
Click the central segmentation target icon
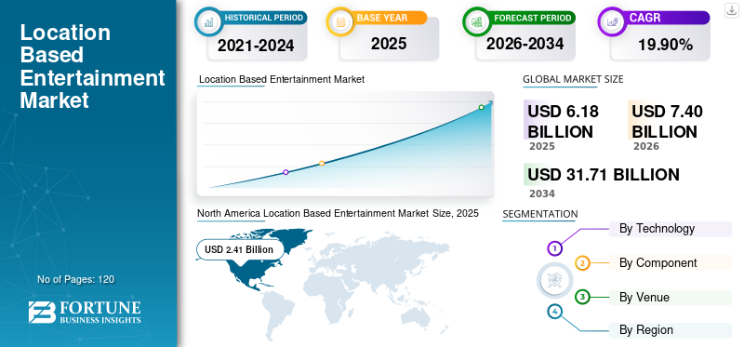pyautogui.click(x=553, y=280)
